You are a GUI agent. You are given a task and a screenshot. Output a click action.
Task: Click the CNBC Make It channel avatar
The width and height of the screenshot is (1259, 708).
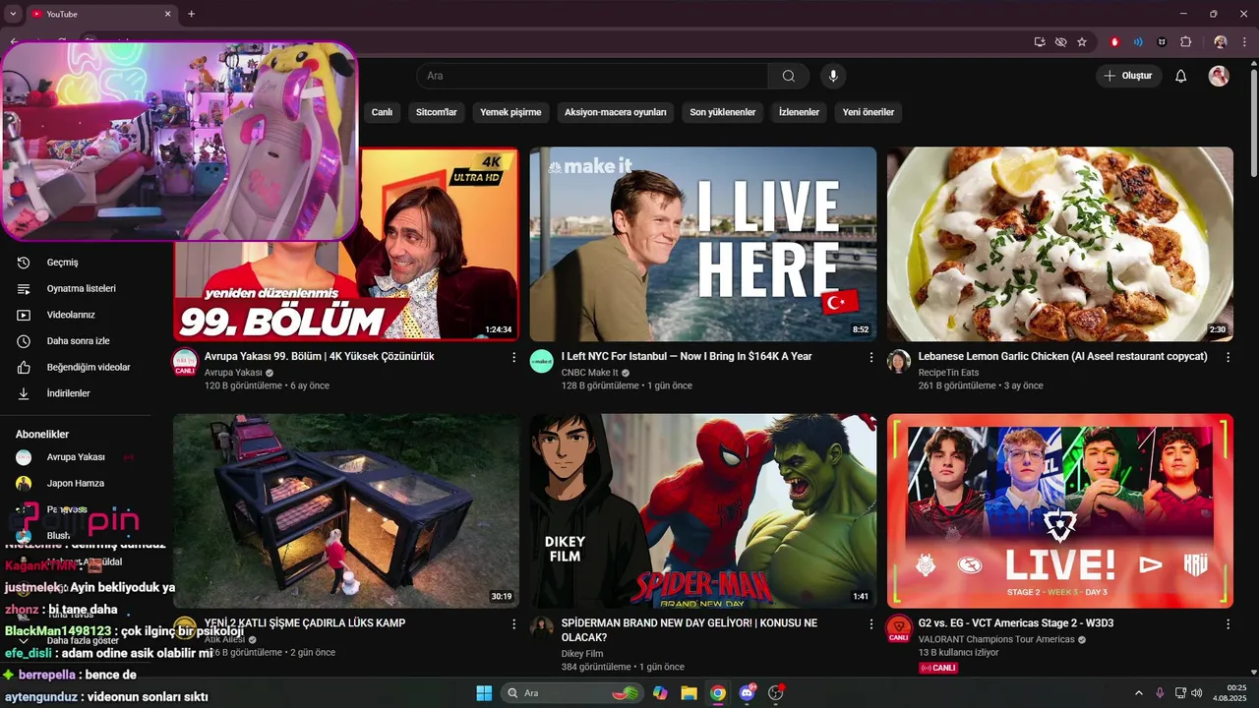pyautogui.click(x=542, y=361)
